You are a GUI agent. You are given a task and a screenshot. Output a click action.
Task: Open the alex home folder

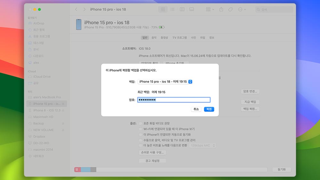tap(36, 63)
